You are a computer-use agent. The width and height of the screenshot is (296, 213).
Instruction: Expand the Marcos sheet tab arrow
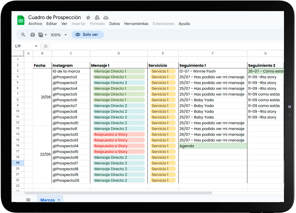59,200
